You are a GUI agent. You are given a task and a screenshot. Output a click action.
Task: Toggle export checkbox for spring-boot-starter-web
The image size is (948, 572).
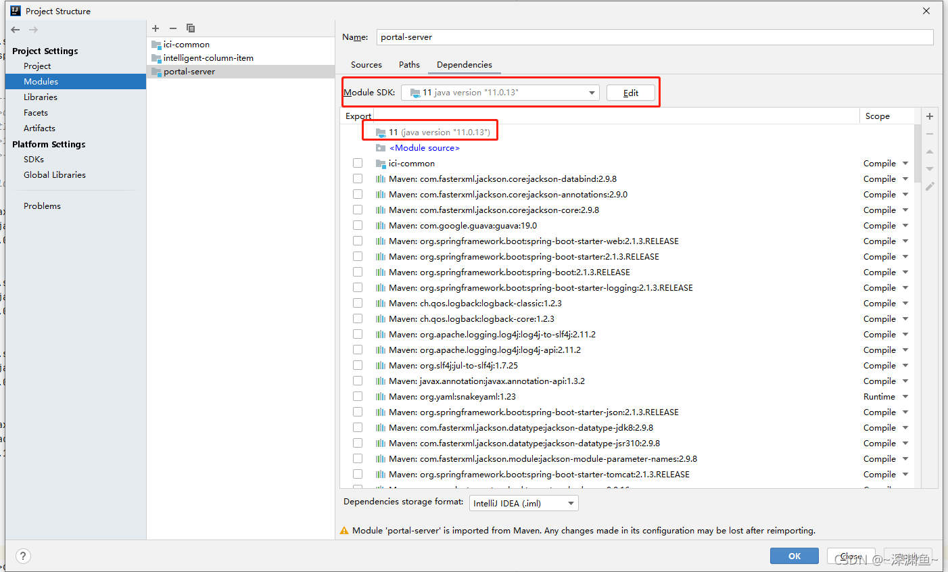click(x=358, y=241)
